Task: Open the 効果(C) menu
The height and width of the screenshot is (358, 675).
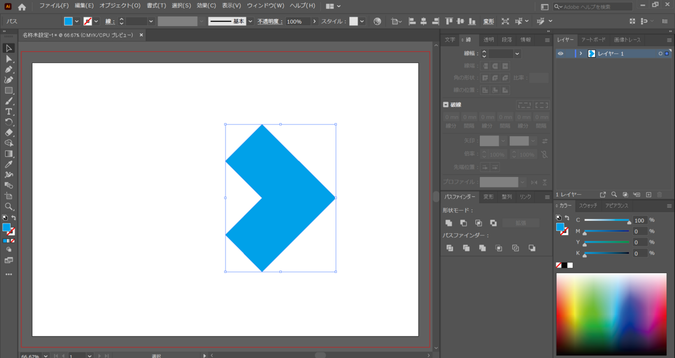Action: (206, 6)
